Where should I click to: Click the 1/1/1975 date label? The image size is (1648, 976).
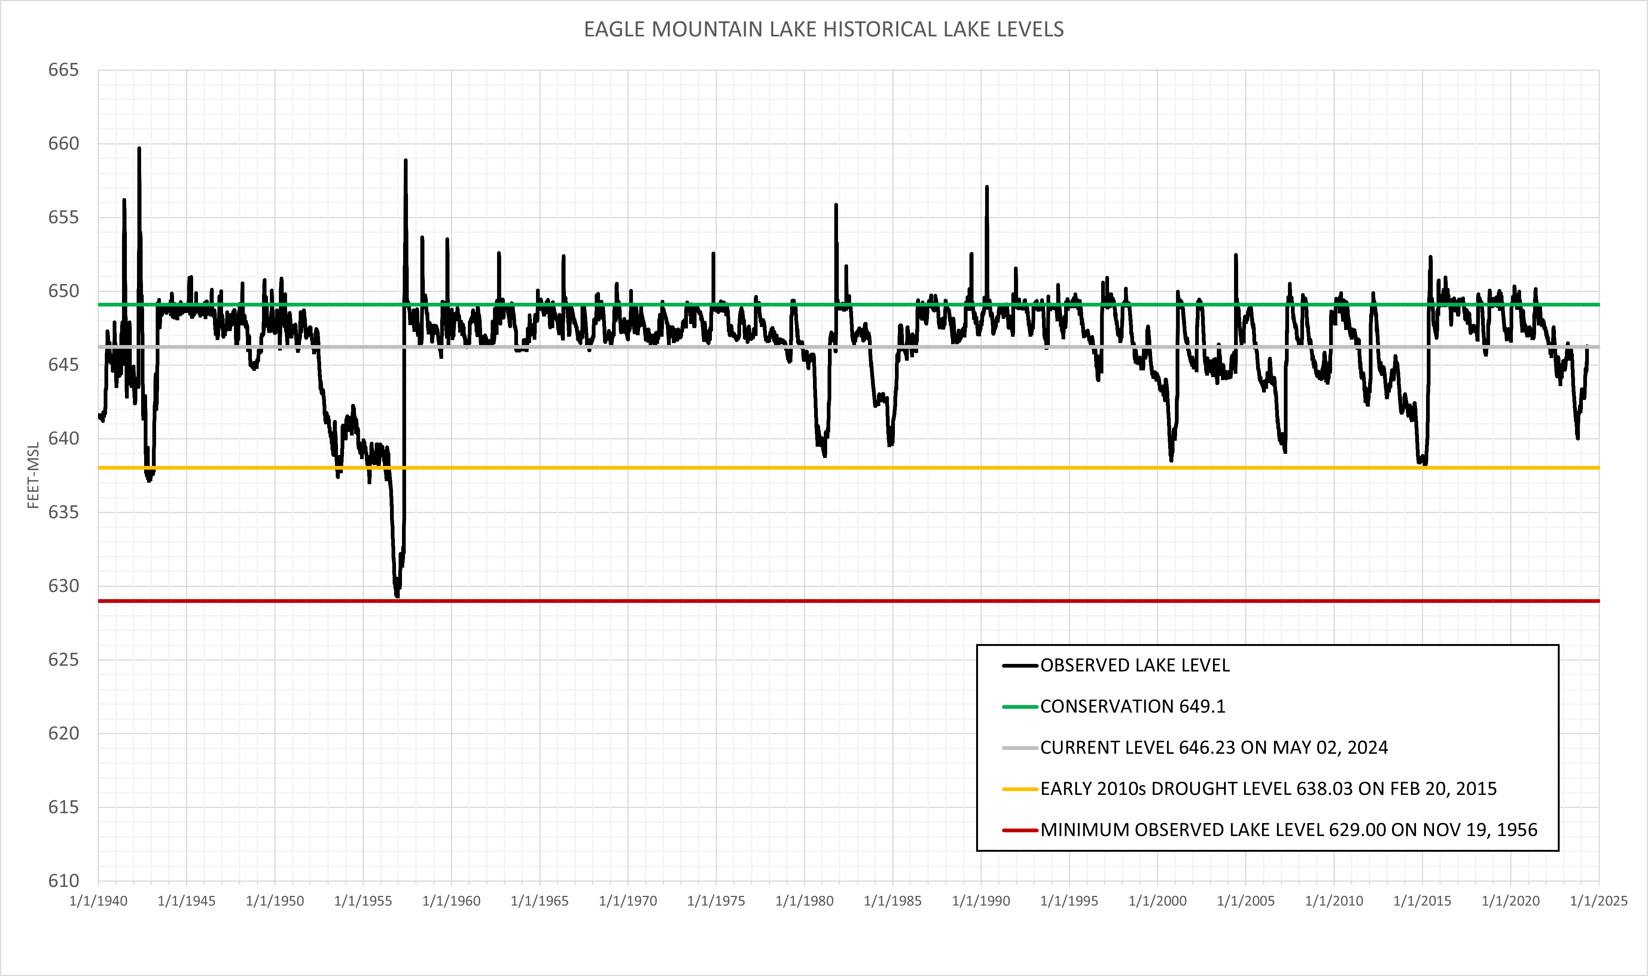click(716, 901)
